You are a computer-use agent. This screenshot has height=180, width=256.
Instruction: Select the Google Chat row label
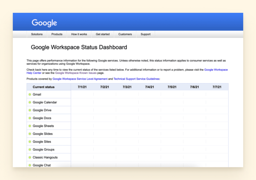(42, 165)
